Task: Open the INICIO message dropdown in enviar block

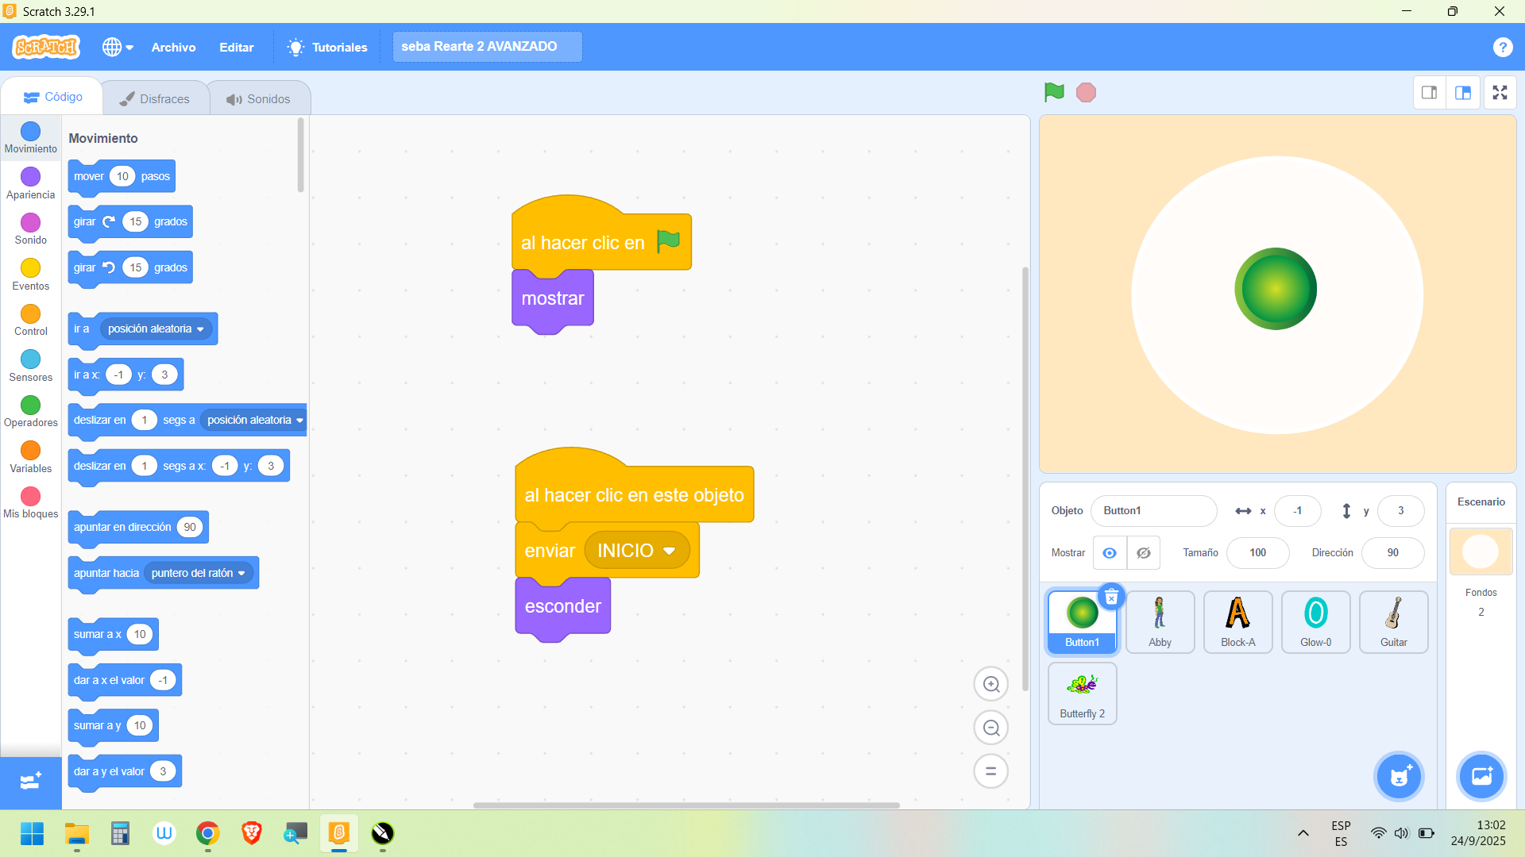Action: click(x=669, y=551)
